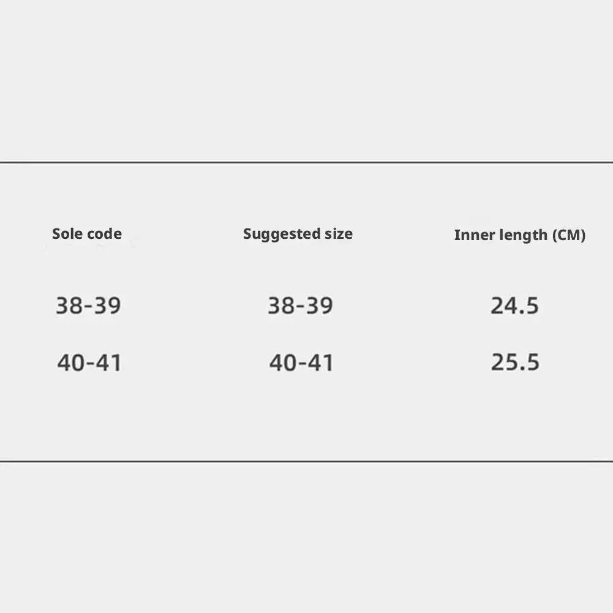613x613 pixels.
Task: Click the word "size" in the header
Action: 339,233
